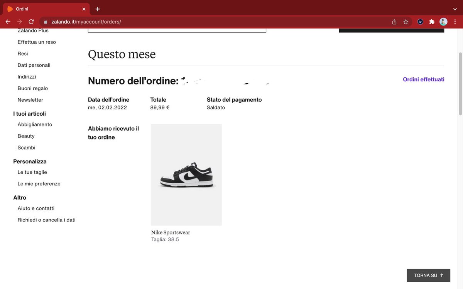Click the share page icon

tap(394, 22)
